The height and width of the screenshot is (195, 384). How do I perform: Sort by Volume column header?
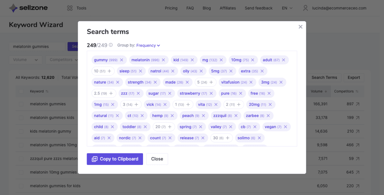(x=318, y=91)
